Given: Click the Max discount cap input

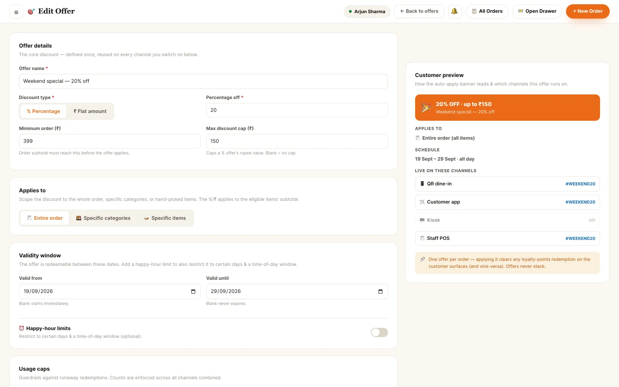Looking at the screenshot, I should click(x=297, y=141).
